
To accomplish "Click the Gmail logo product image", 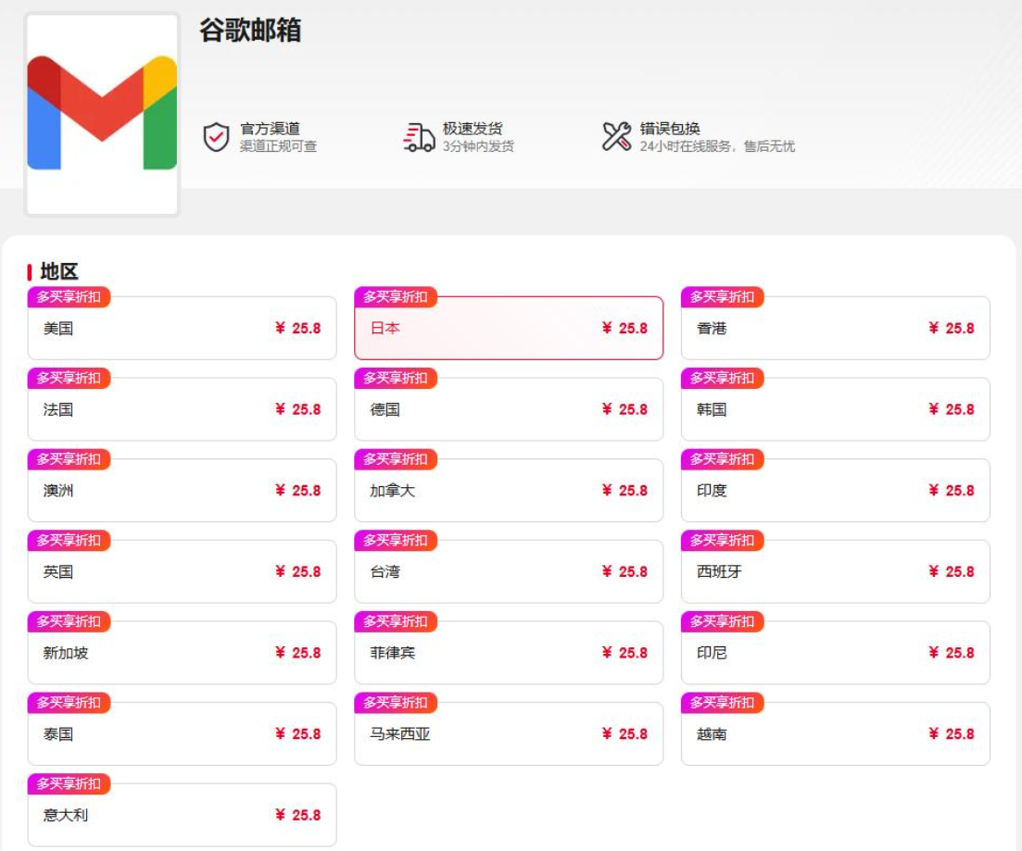I will click(x=102, y=114).
